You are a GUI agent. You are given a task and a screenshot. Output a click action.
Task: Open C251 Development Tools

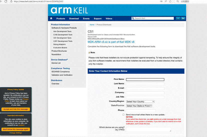pos(63,41)
